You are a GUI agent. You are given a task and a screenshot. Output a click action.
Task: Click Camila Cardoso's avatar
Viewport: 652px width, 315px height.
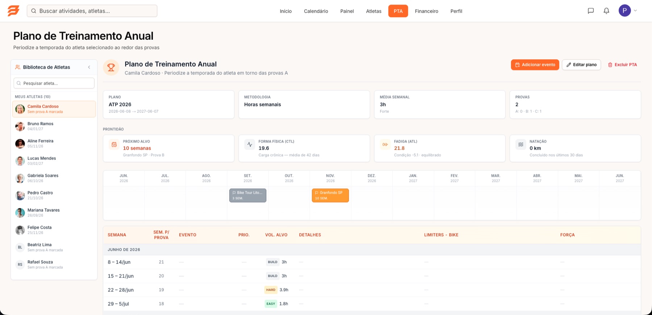pos(20,109)
